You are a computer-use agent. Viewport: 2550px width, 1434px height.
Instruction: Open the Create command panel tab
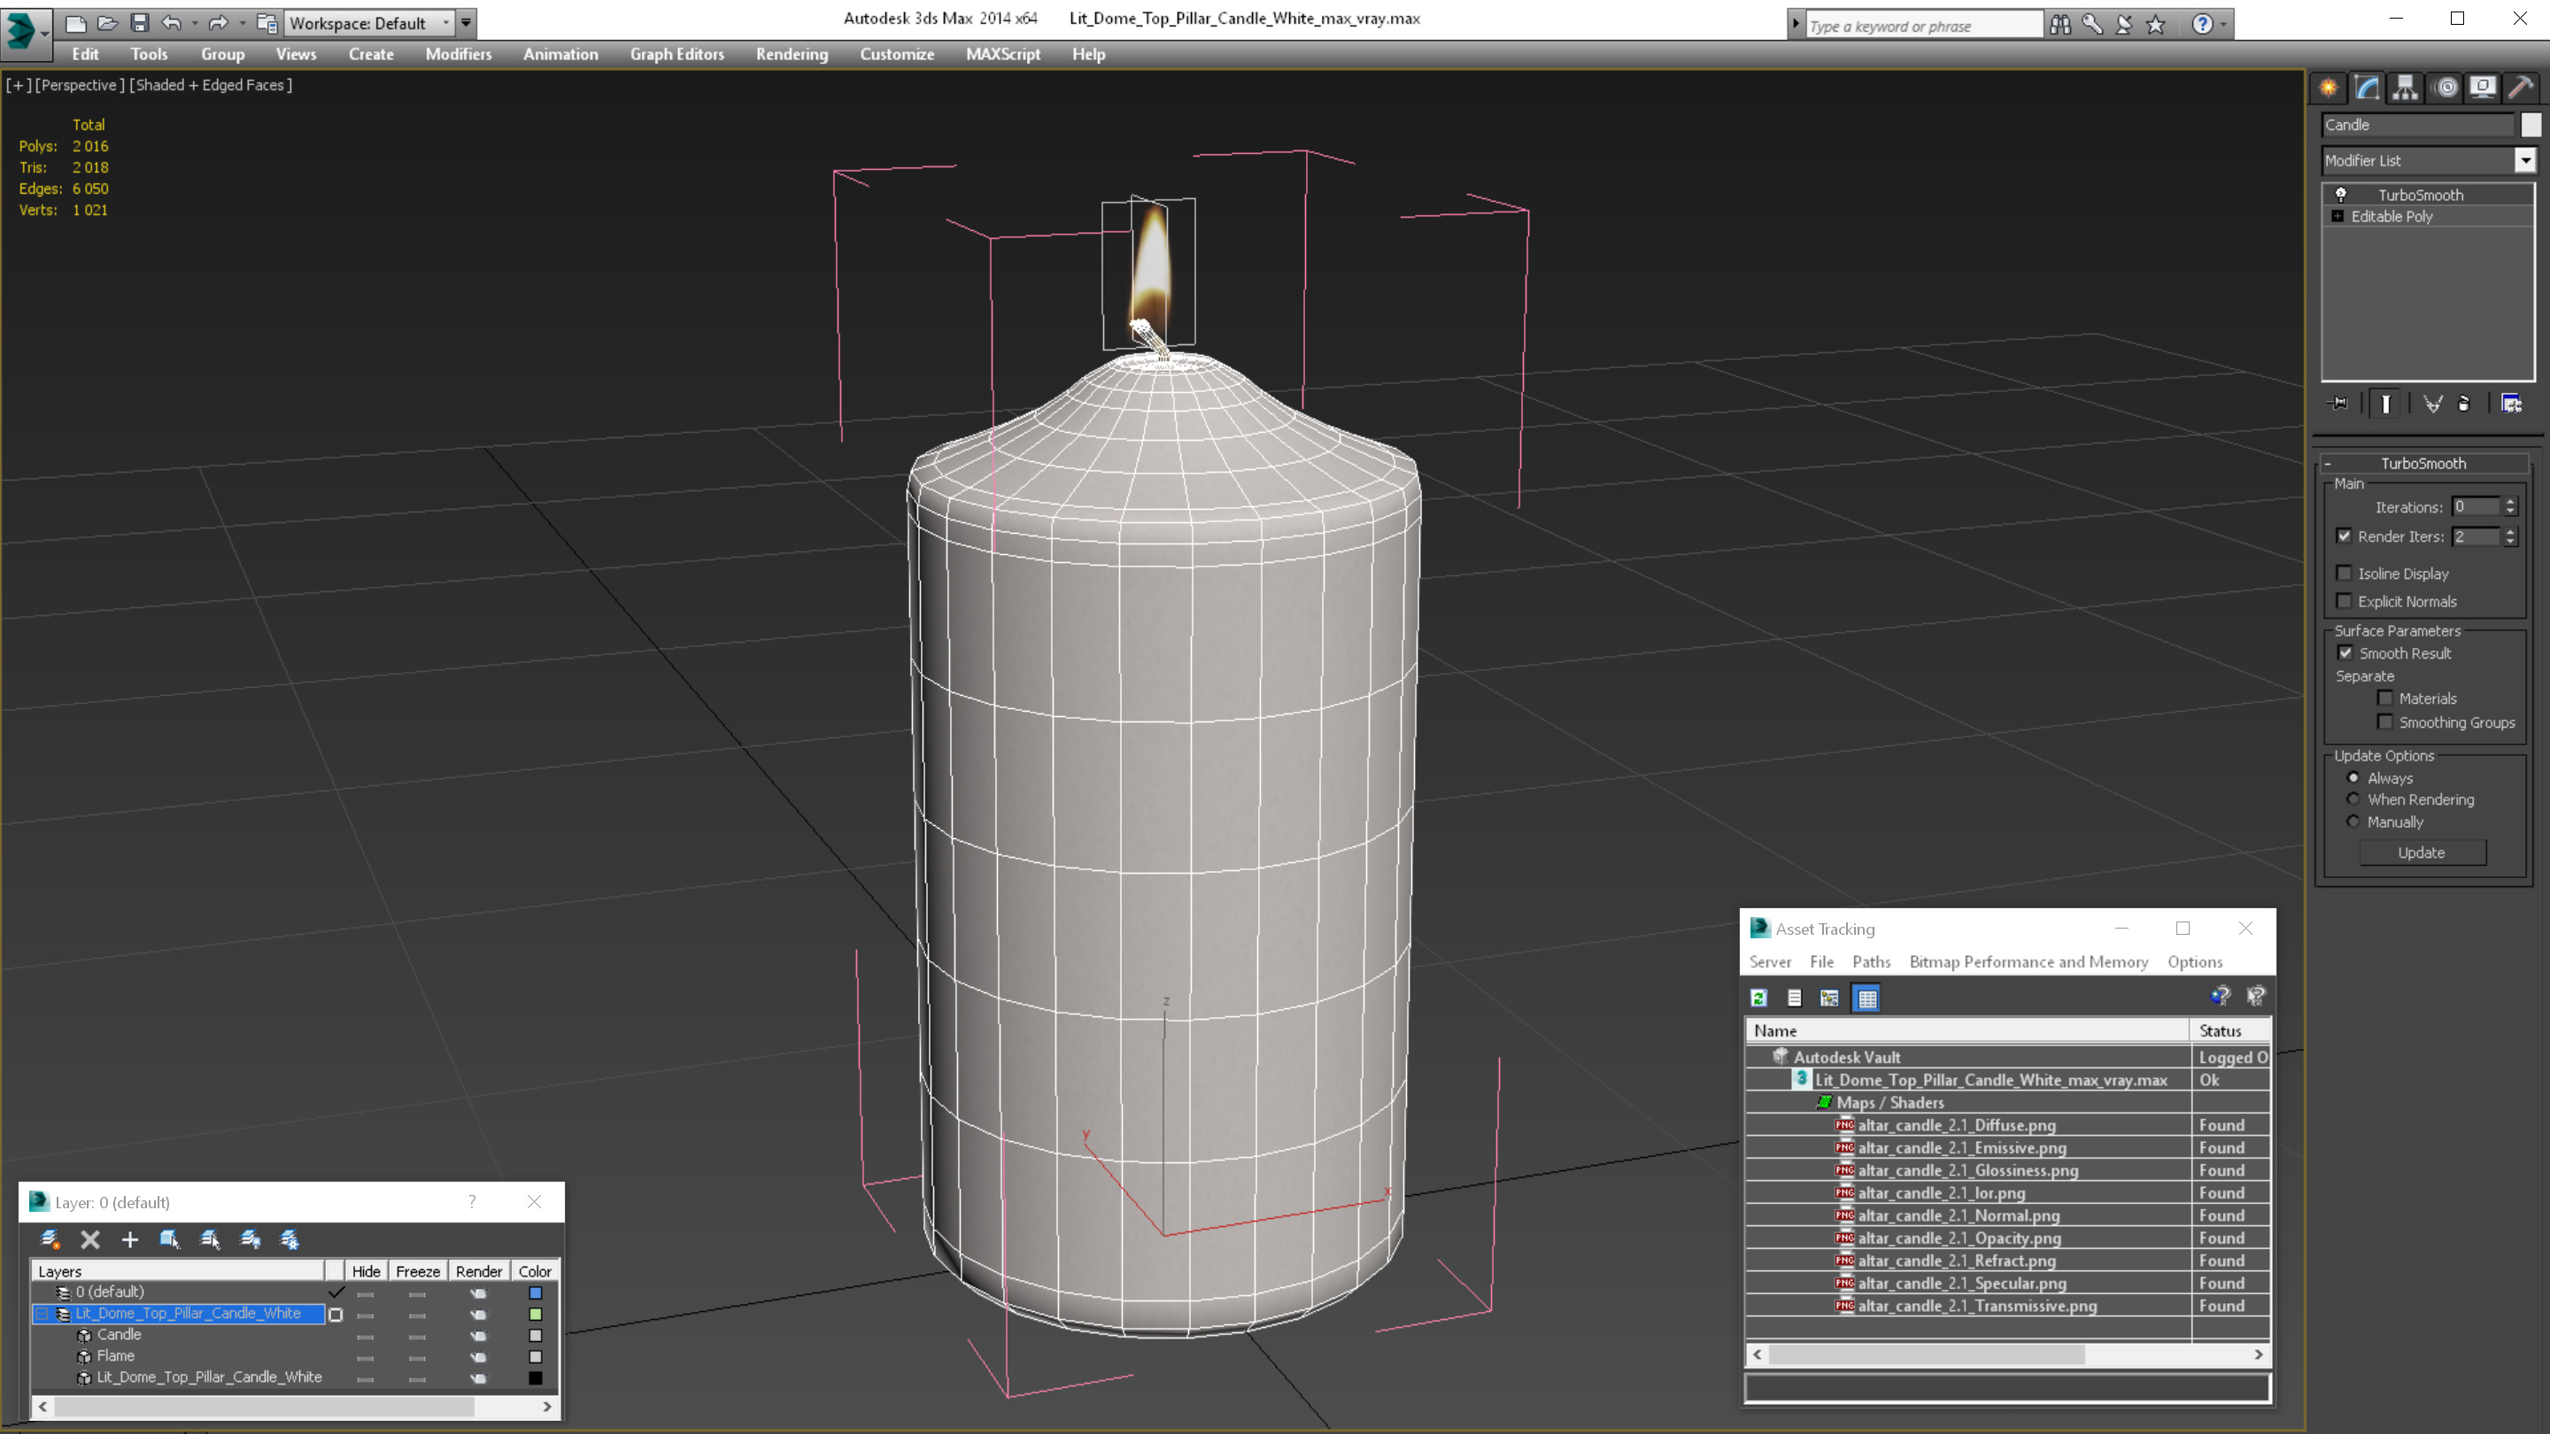[x=2329, y=89]
